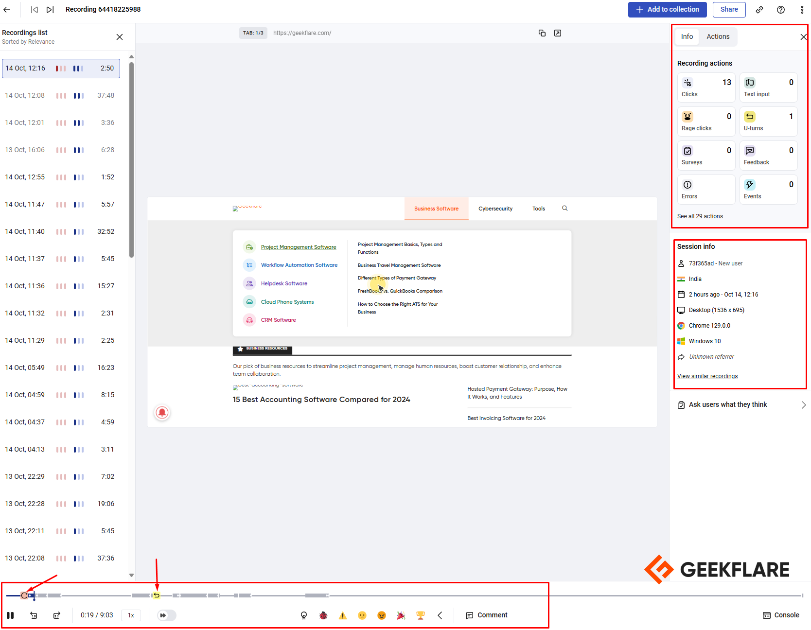Tag moment with the angry face emoji
This screenshot has height=630, width=811.
[x=382, y=615]
